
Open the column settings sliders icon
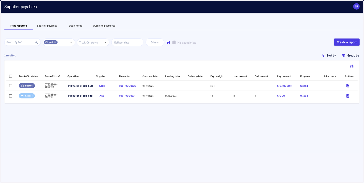coord(352,66)
